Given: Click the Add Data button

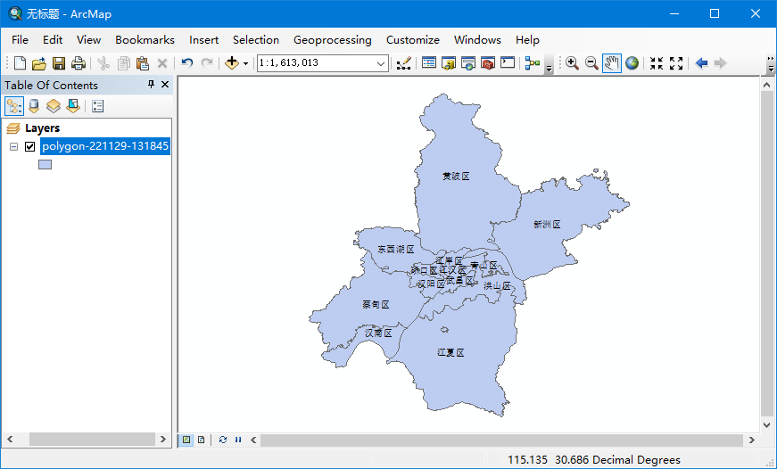Looking at the screenshot, I should click(x=231, y=63).
